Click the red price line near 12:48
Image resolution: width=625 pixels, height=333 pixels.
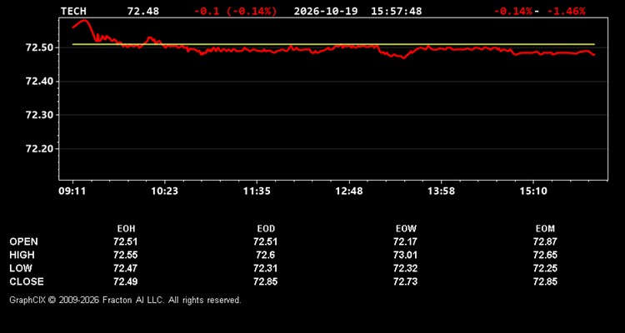[349, 47]
